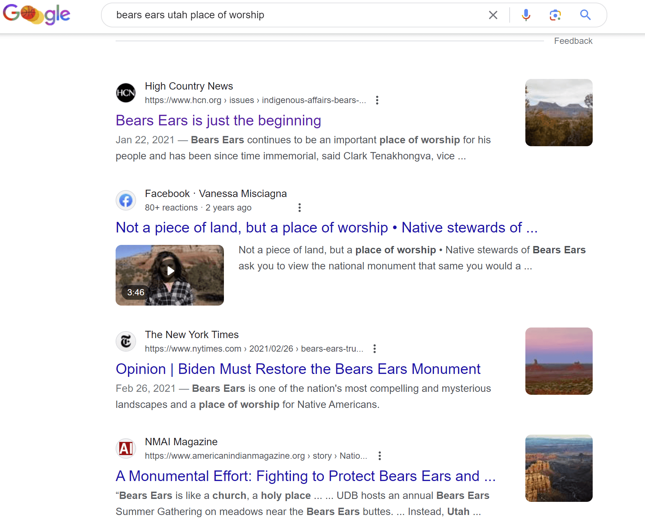Clear the search box text

click(493, 15)
